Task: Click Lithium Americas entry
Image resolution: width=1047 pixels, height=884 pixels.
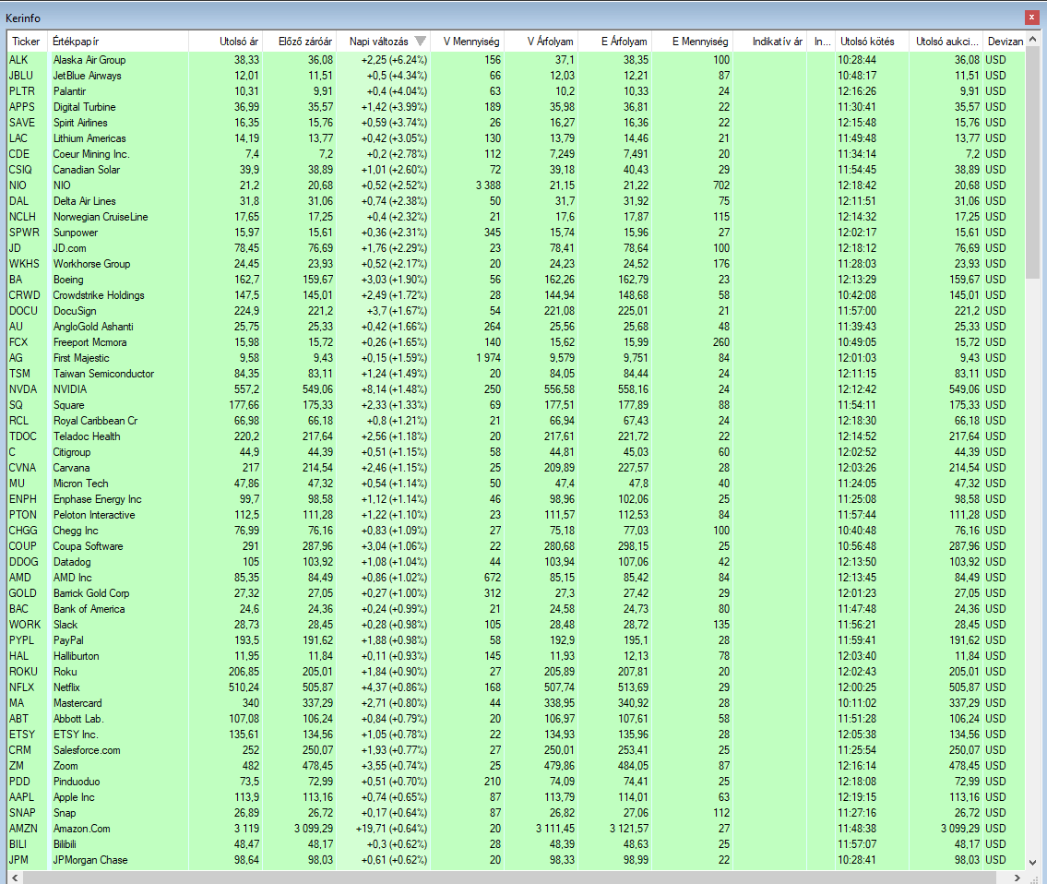Action: 89,138
